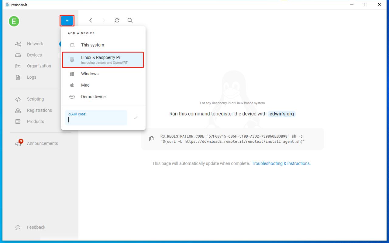The width and height of the screenshot is (389, 243).
Task: Open the Registrations section
Action: [40, 110]
